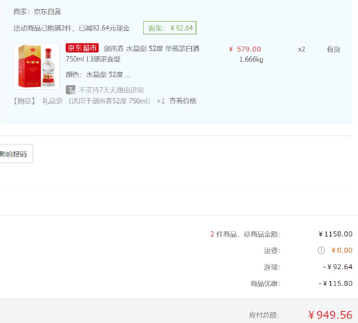Click the 颜色: 水晶剑 52度 attribute text
This screenshot has height=323, width=358.
(98, 74)
